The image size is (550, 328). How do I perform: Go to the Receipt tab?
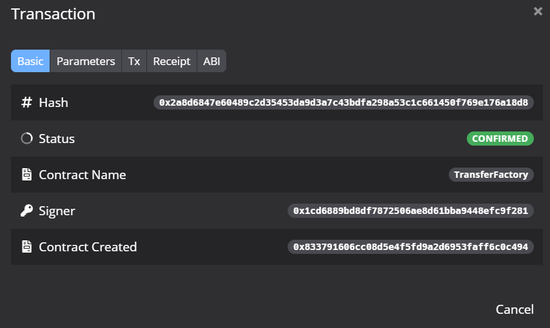tap(172, 61)
